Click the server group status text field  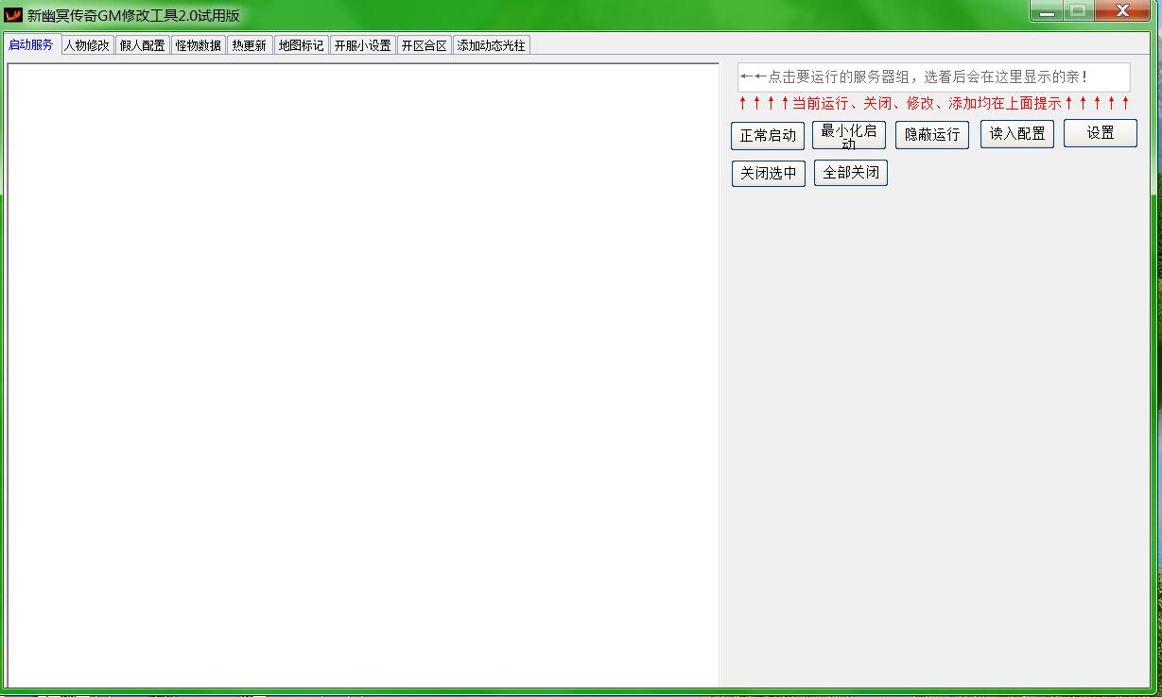coord(933,77)
